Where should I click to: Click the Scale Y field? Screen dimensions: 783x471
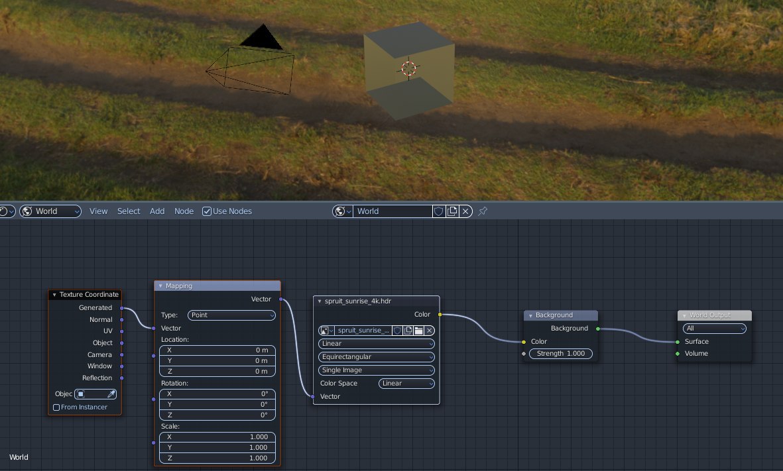pos(217,447)
